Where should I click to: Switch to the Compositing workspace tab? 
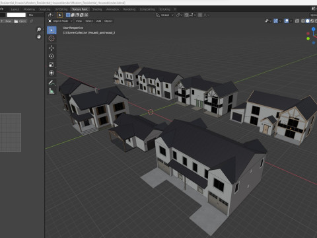147,9
